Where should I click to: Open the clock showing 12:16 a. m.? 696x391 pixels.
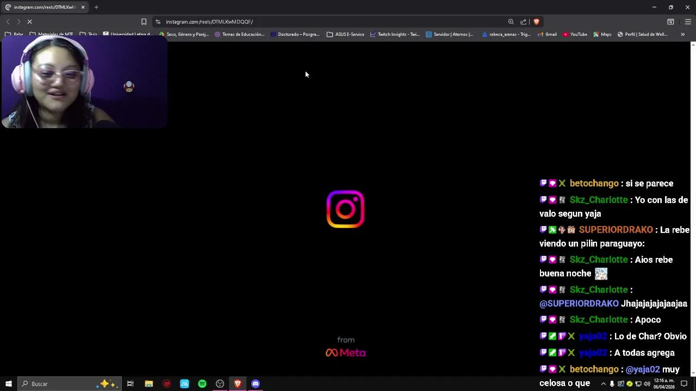[664, 384]
